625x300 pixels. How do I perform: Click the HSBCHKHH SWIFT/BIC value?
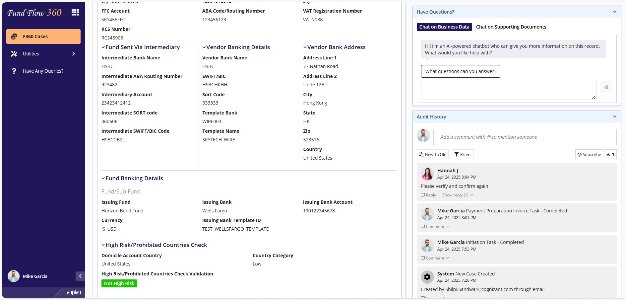pos(215,85)
